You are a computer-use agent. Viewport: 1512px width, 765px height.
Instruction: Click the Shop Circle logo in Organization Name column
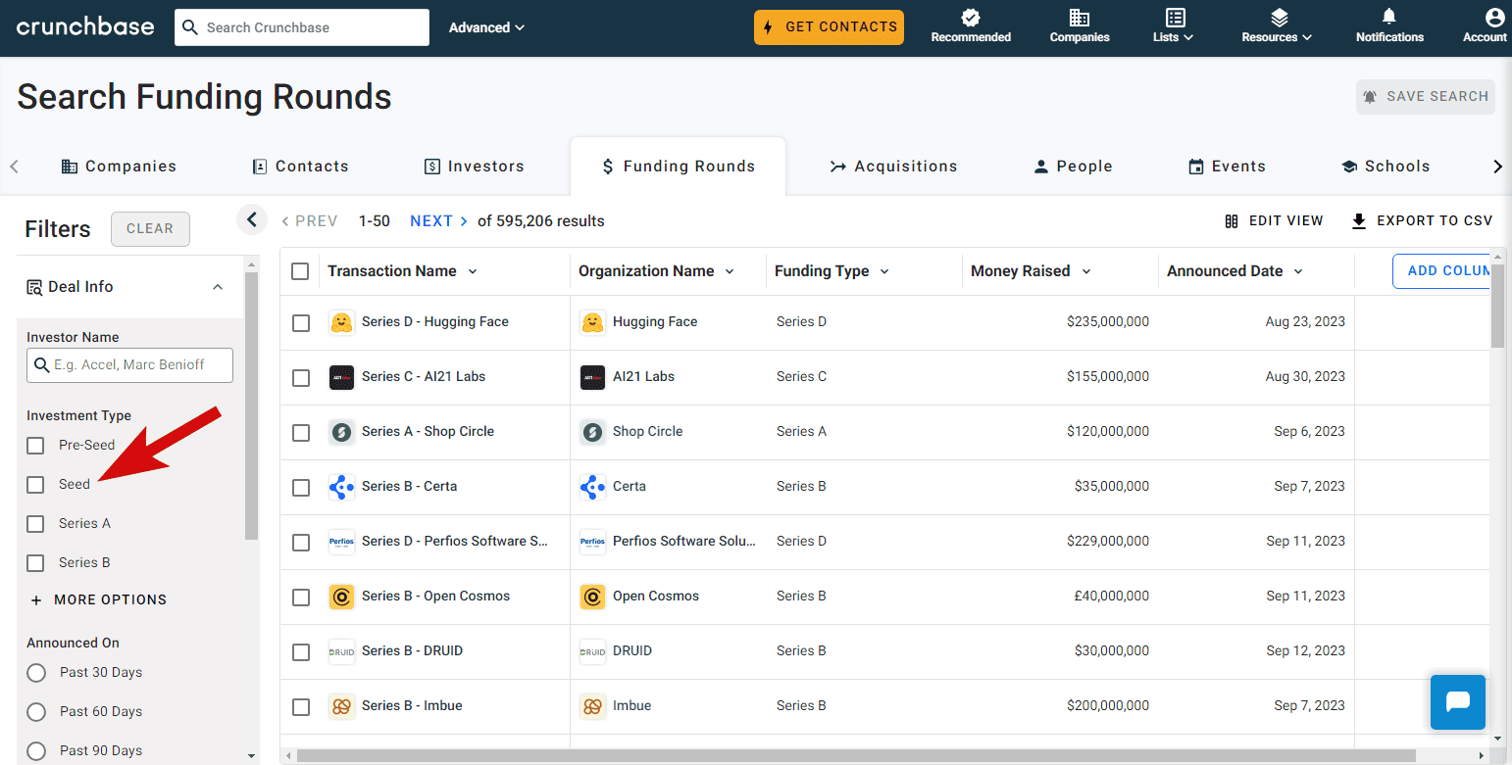tap(592, 432)
